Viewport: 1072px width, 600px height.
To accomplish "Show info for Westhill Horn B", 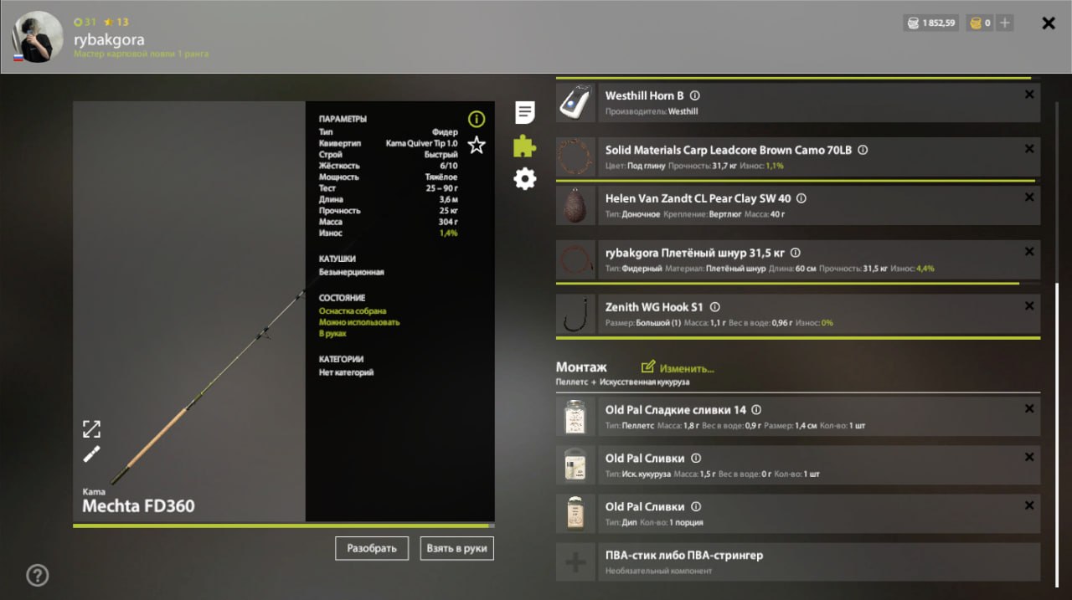I will coord(694,96).
